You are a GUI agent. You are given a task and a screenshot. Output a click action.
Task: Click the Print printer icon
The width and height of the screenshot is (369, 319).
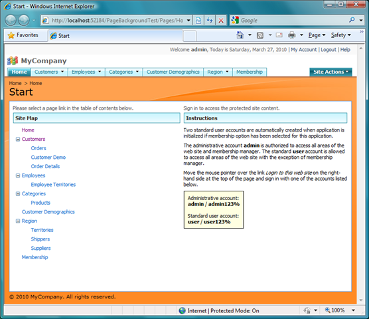click(291, 35)
